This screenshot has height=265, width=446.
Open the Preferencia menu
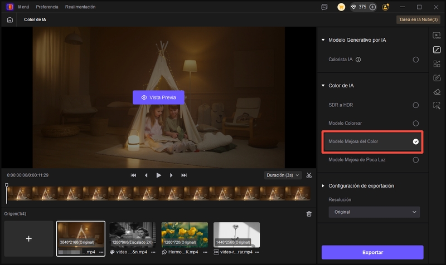coord(47,7)
